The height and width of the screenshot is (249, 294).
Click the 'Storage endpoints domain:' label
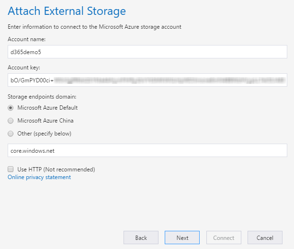click(38, 97)
